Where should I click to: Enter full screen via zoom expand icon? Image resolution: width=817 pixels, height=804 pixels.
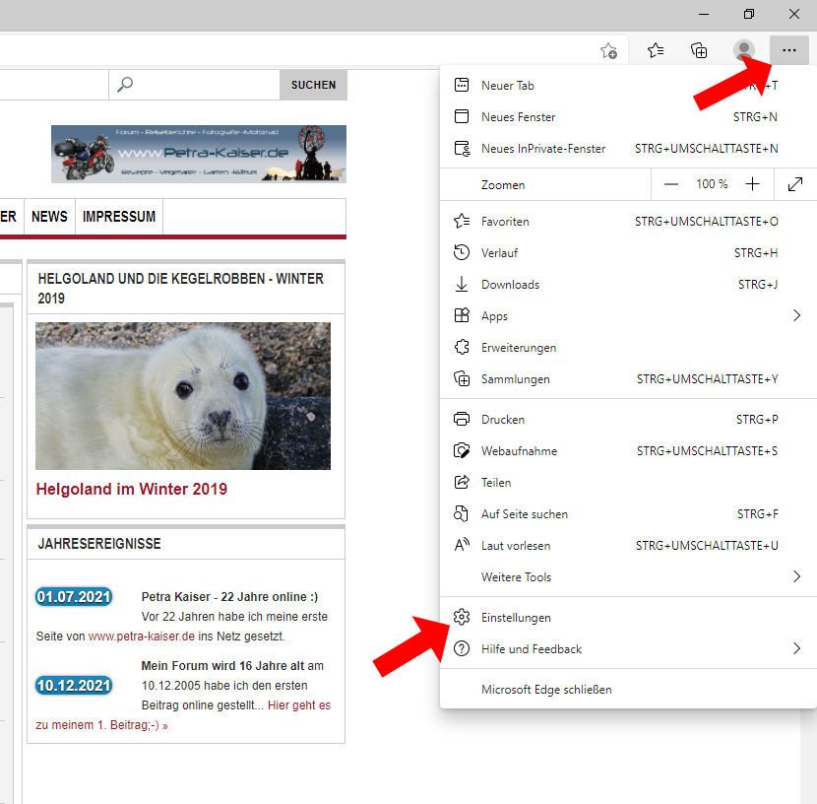[795, 184]
